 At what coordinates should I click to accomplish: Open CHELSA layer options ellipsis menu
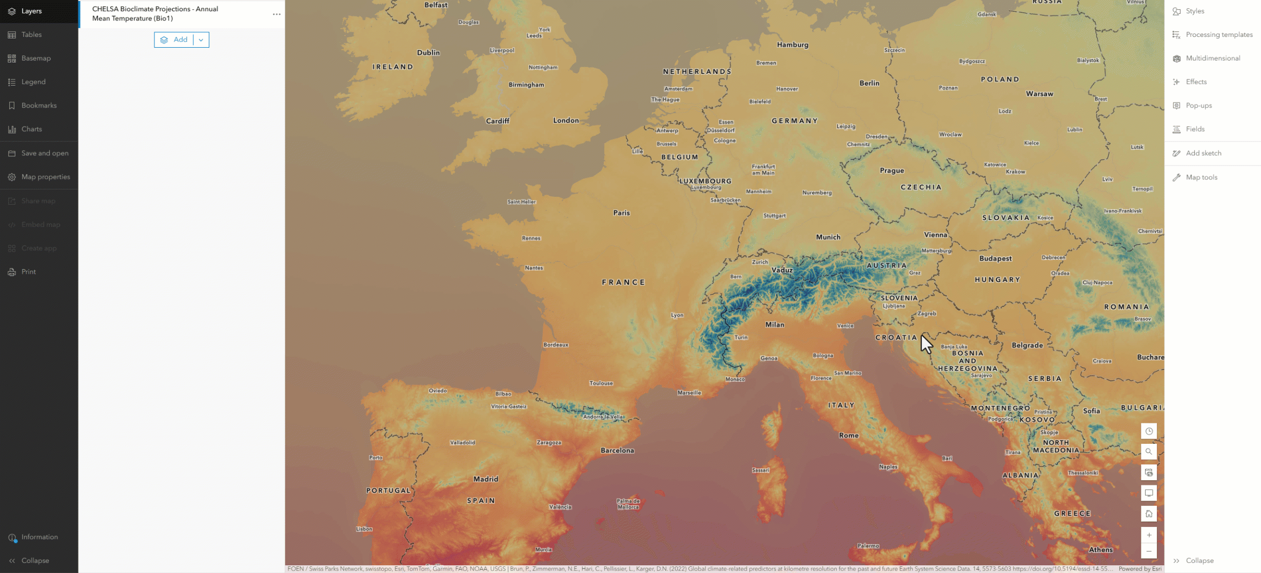(277, 14)
